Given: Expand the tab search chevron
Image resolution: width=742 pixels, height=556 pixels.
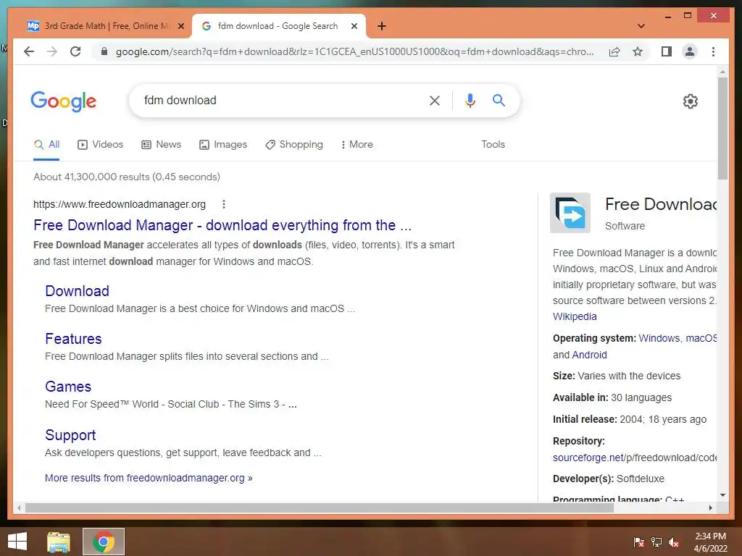Looking at the screenshot, I should pos(641,26).
